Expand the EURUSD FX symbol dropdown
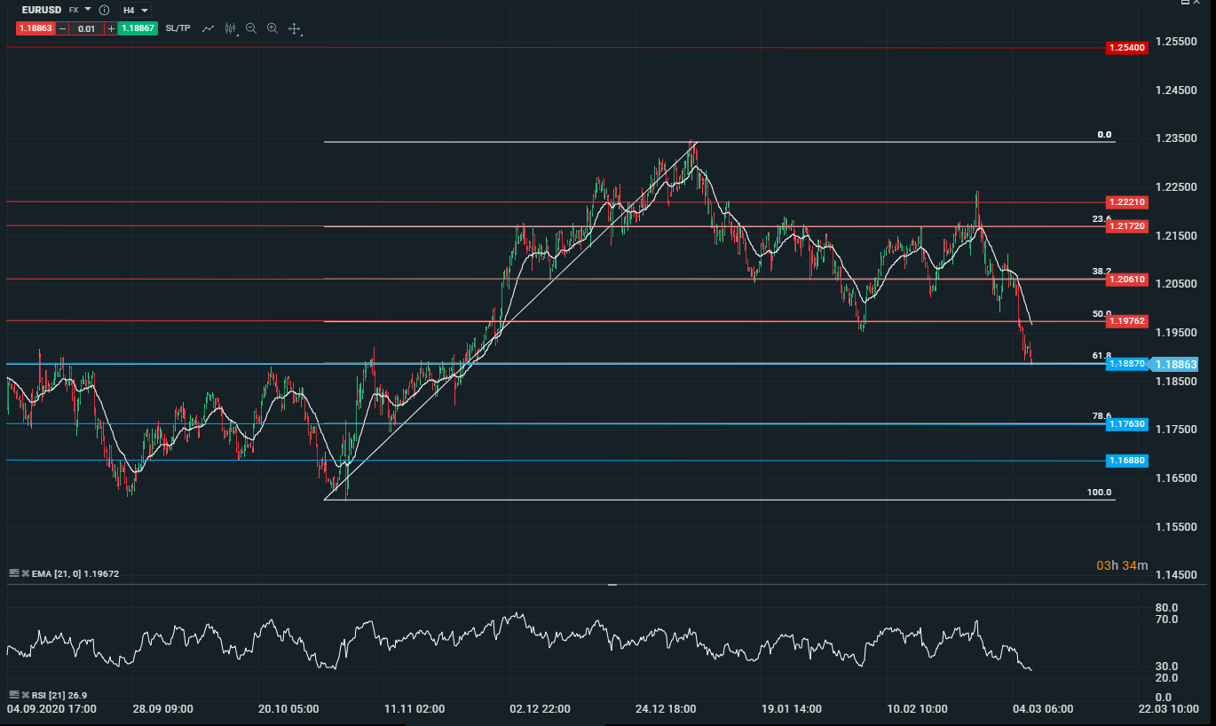The width and height of the screenshot is (1216, 726). click(88, 10)
